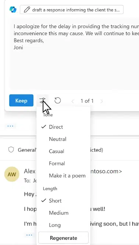Open the draft prompt text box
The image size is (139, 245).
coord(72,10)
